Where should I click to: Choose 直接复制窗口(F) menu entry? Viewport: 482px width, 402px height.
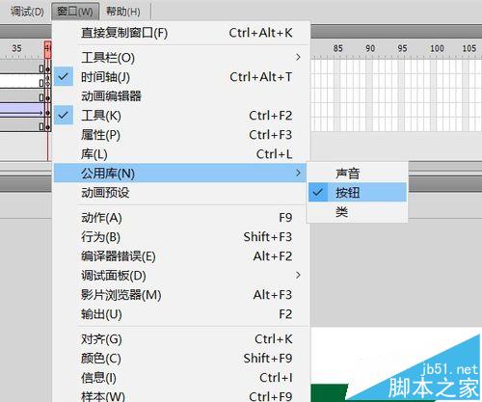(181, 33)
